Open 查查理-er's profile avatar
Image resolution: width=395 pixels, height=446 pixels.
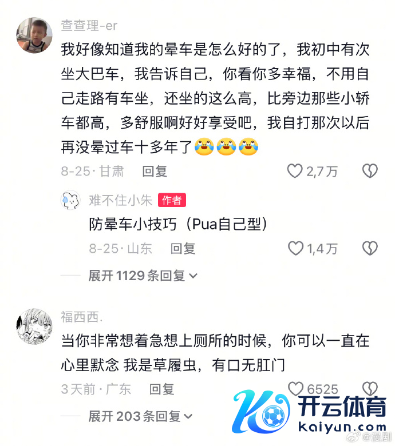click(34, 35)
